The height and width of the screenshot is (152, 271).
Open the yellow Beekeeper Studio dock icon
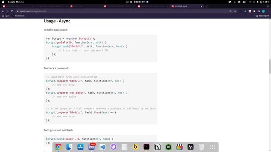(135, 147)
